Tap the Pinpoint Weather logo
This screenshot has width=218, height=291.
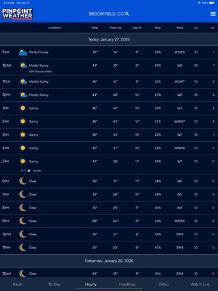[18, 14]
